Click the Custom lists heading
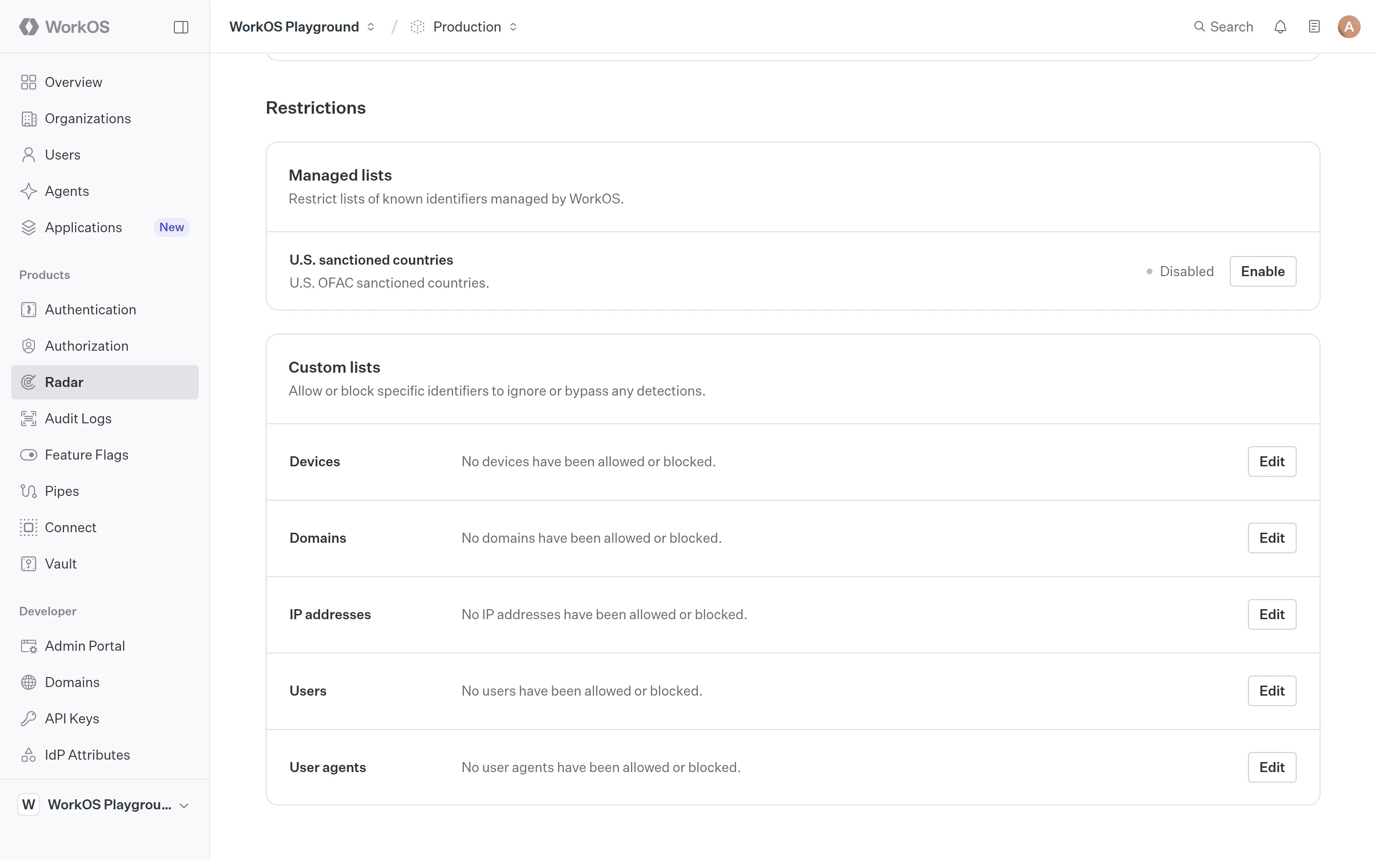The width and height of the screenshot is (1376, 860). pyautogui.click(x=334, y=367)
